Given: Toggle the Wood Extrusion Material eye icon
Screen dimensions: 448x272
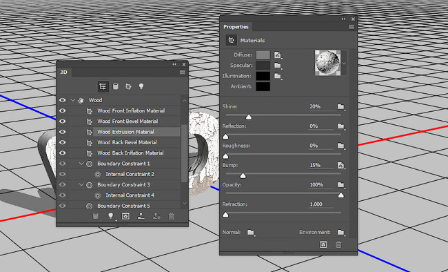Looking at the screenshot, I should pyautogui.click(x=62, y=132).
